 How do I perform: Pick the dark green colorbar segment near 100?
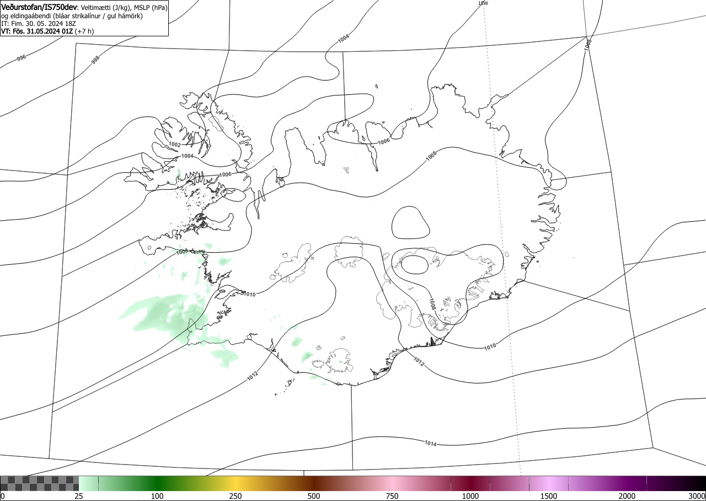pos(157,483)
